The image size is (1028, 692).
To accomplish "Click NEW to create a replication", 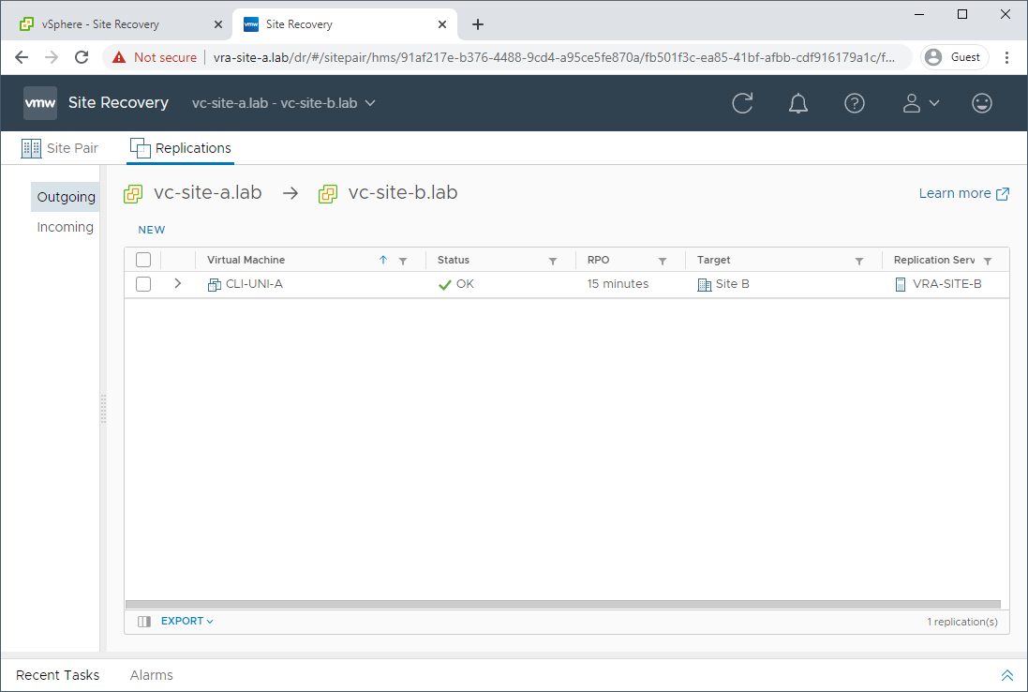I will [152, 230].
